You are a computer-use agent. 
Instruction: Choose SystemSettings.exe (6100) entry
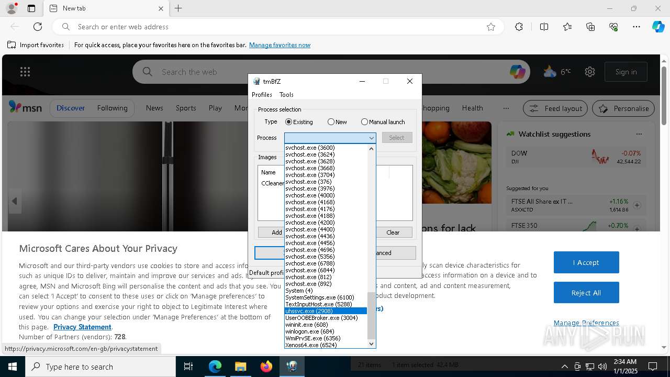326,297
